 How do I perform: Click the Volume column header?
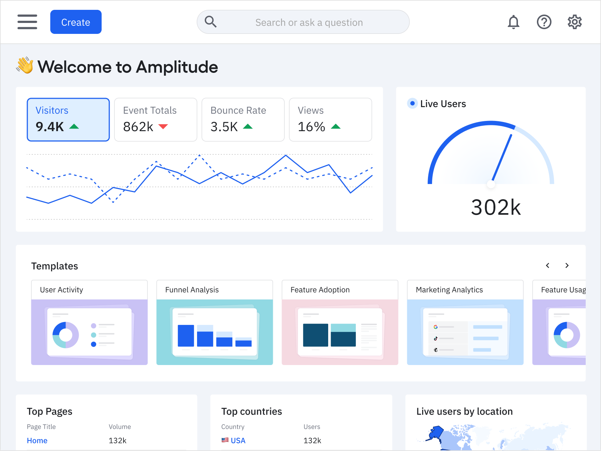point(120,427)
